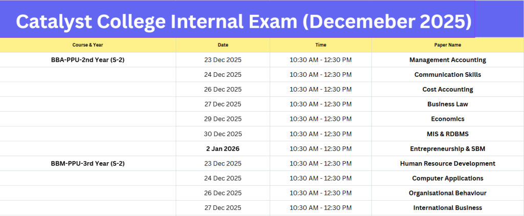Select the Communication Skills paper cell
Screen dimensions: 524x216
[447, 75]
